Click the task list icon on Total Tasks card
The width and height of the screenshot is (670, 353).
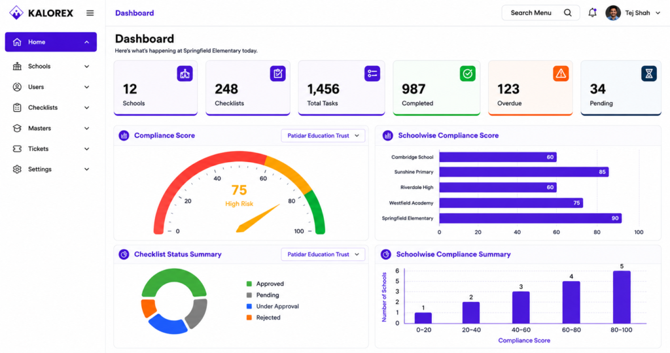point(372,74)
